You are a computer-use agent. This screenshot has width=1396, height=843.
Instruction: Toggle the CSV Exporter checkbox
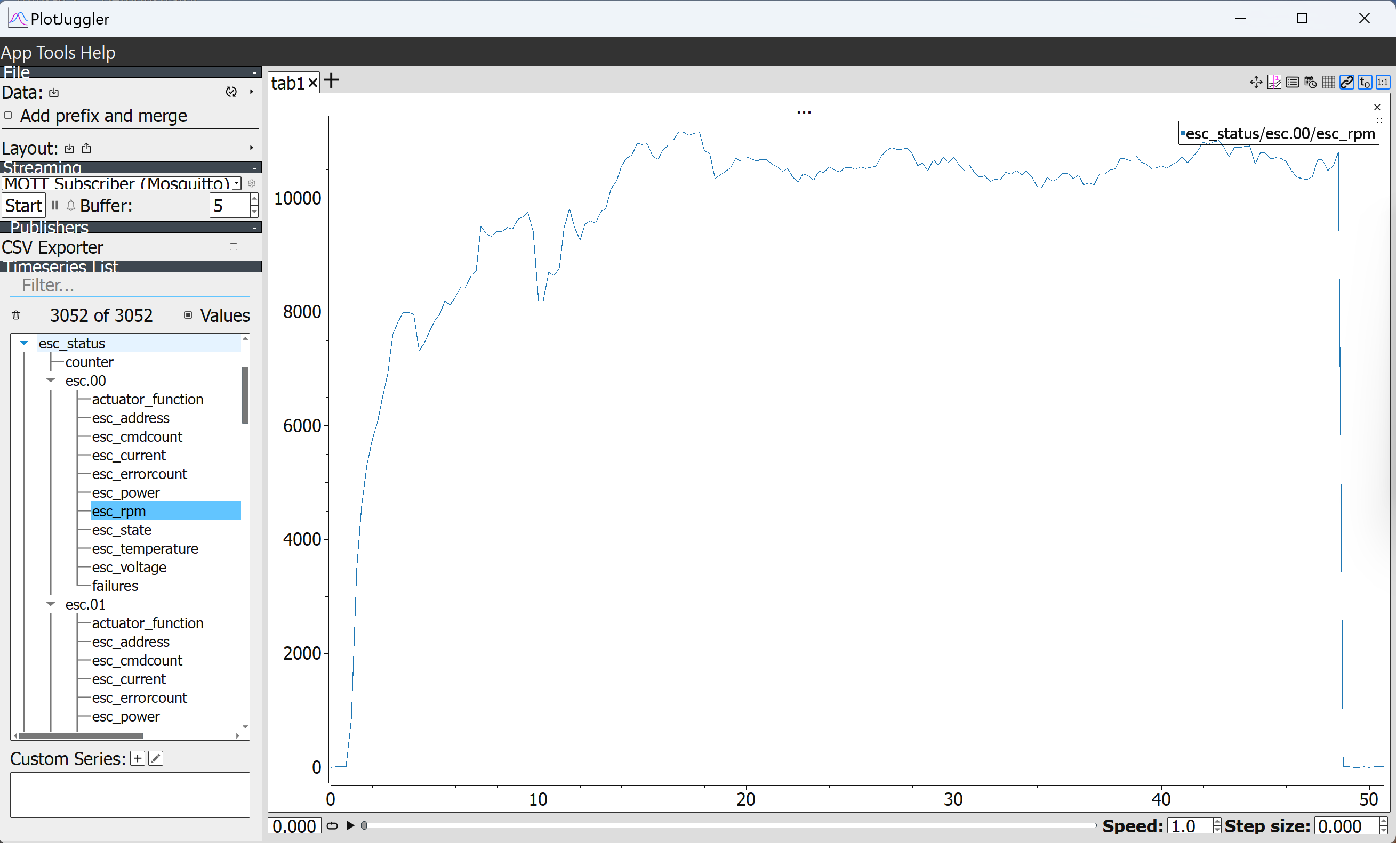234,247
